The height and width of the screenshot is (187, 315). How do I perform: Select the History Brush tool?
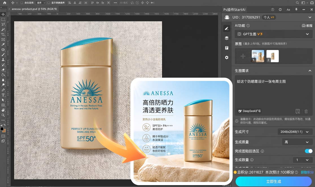point(3,65)
